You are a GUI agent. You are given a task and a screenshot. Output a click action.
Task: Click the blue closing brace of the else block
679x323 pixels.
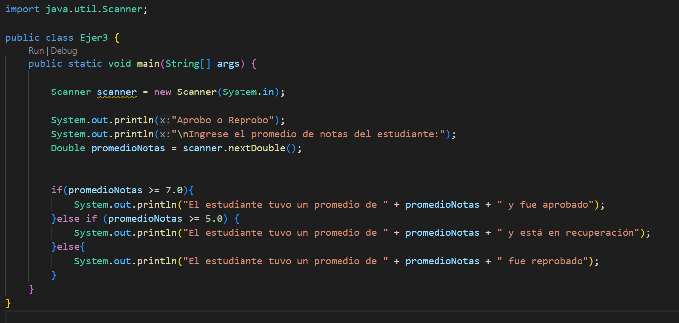point(54,275)
